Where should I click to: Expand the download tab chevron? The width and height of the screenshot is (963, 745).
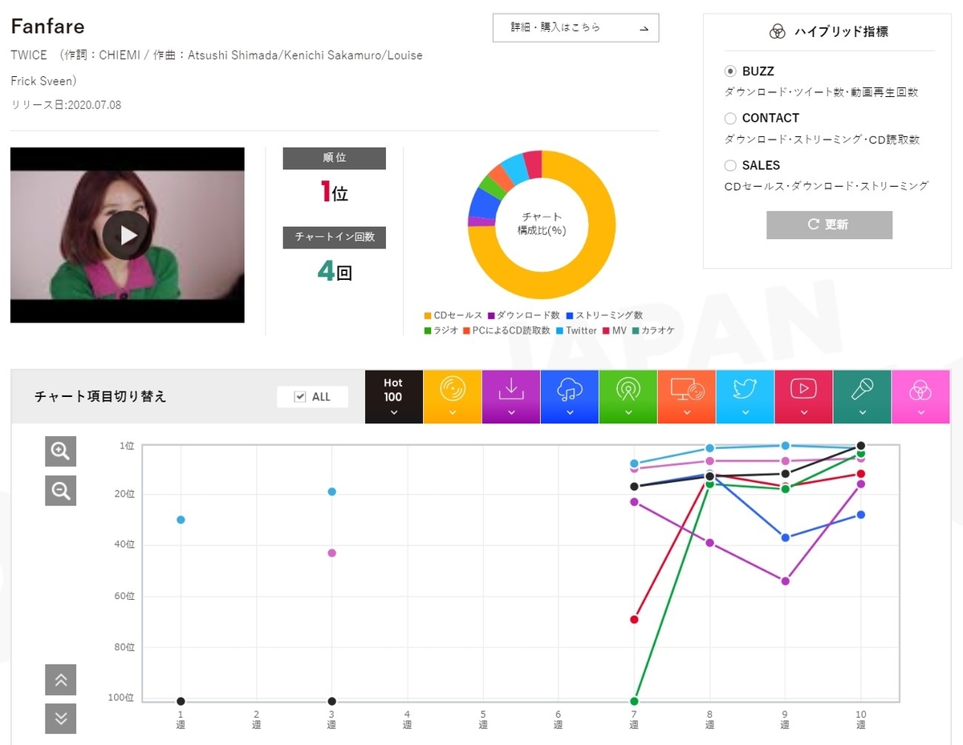click(x=511, y=413)
